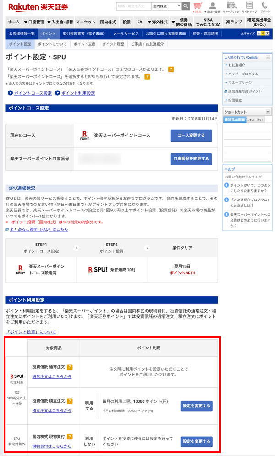Expand the 口座管理 navigation menu
This screenshot has width=275, height=456.
pos(34,22)
